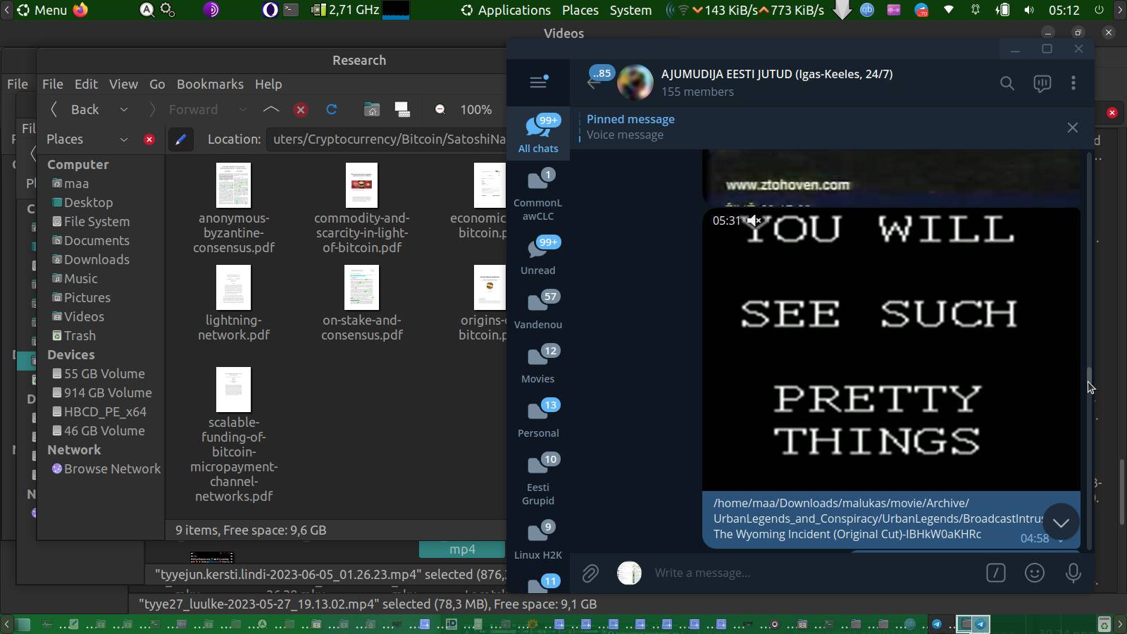Image resolution: width=1127 pixels, height=634 pixels.
Task: Go up to parent folder in Research
Action: pyautogui.click(x=271, y=110)
